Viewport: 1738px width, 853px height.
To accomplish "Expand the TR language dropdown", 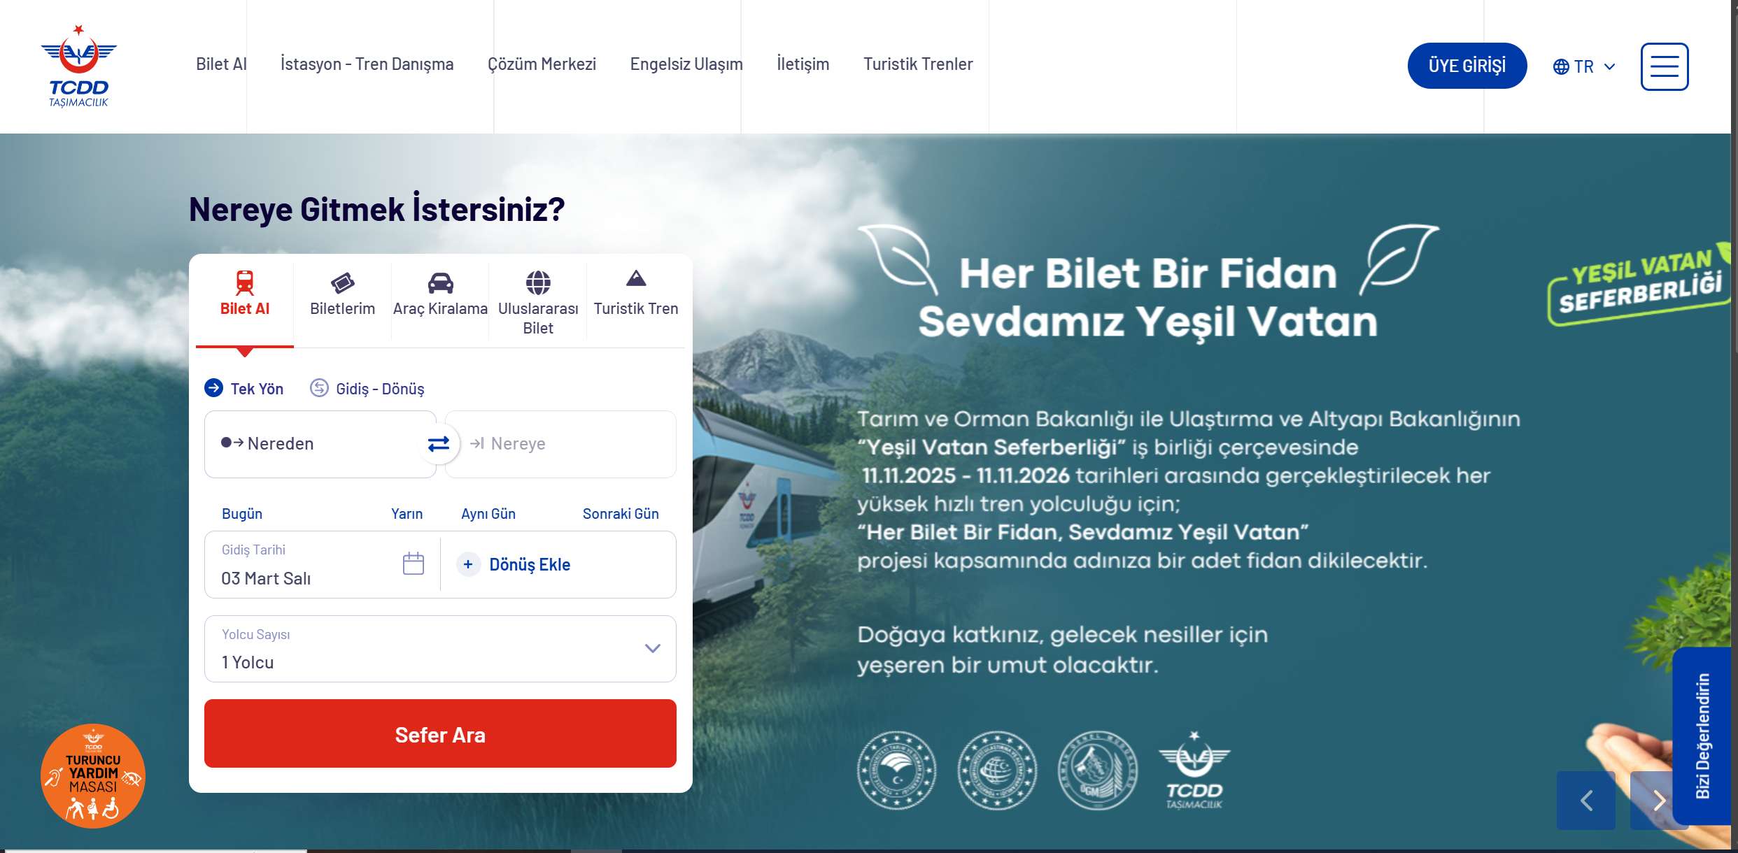I will click(x=1584, y=66).
